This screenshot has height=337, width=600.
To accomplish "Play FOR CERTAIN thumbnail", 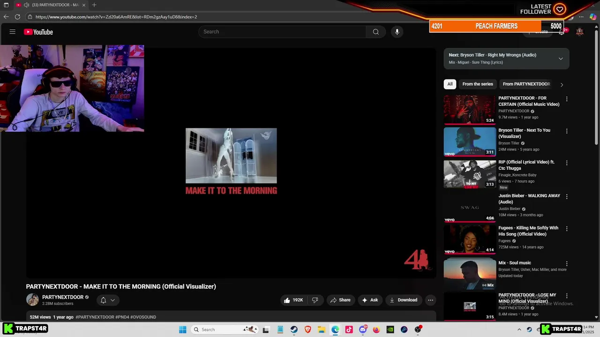I will pyautogui.click(x=470, y=110).
